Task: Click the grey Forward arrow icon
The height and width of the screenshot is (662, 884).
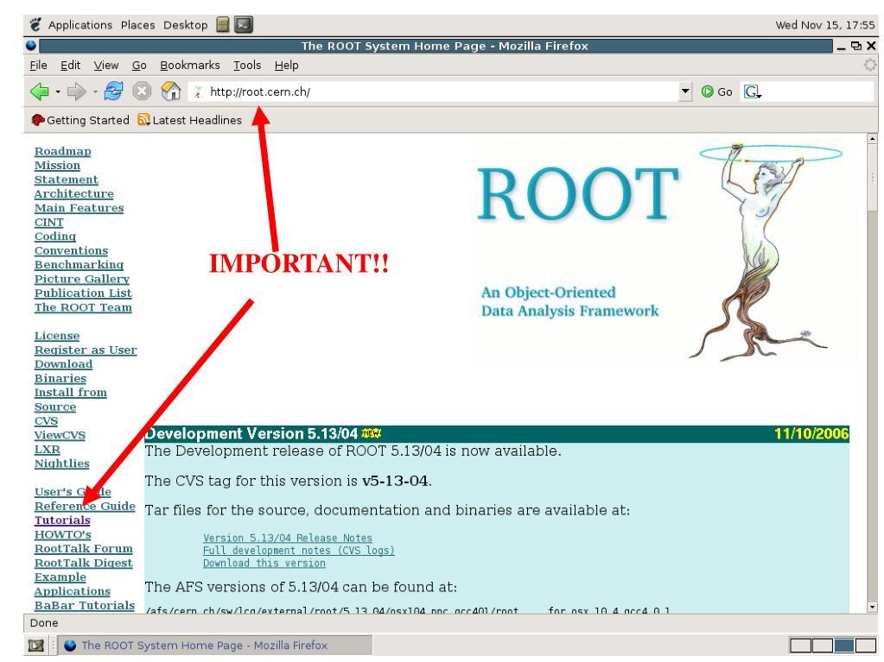Action: point(76,91)
